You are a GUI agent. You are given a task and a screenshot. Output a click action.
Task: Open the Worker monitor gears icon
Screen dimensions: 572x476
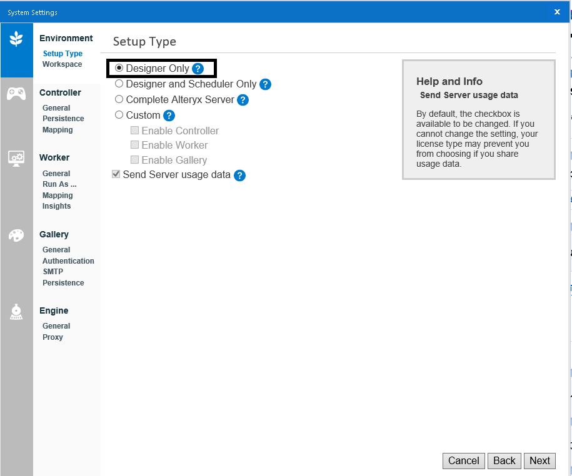coord(16,158)
